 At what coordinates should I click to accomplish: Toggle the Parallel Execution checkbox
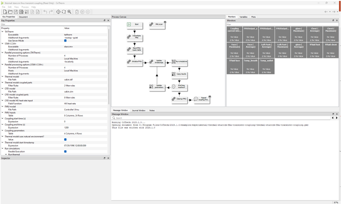tap(65, 151)
